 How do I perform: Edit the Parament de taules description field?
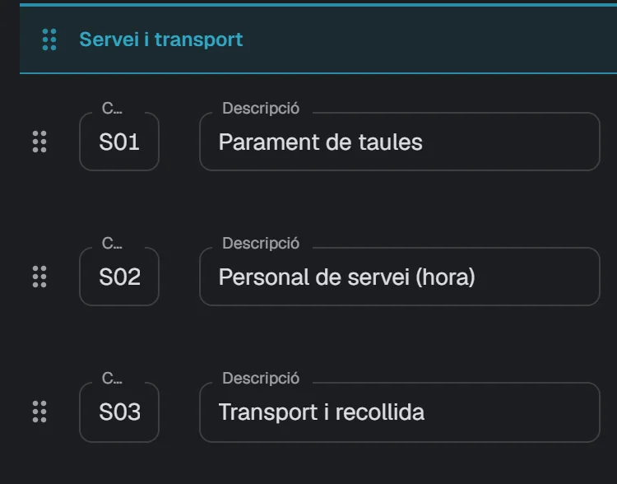pos(399,142)
